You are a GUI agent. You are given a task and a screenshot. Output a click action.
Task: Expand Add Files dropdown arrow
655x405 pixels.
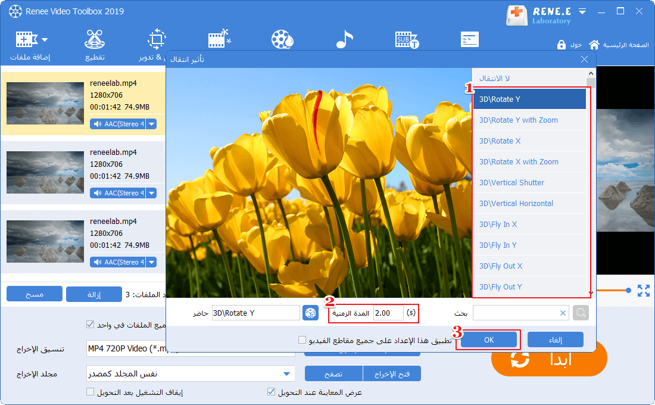(x=45, y=40)
